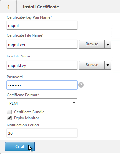The image size is (120, 154).
Task: Focus the Password input field
Action: click(42, 85)
